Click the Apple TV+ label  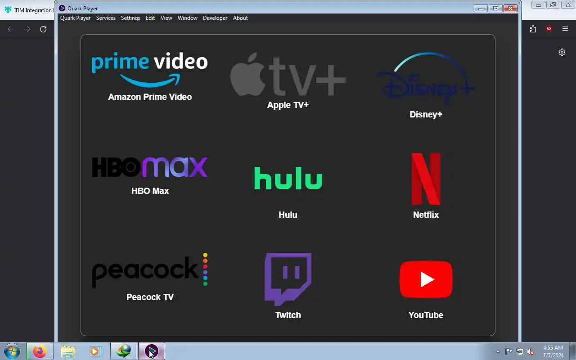(288, 105)
